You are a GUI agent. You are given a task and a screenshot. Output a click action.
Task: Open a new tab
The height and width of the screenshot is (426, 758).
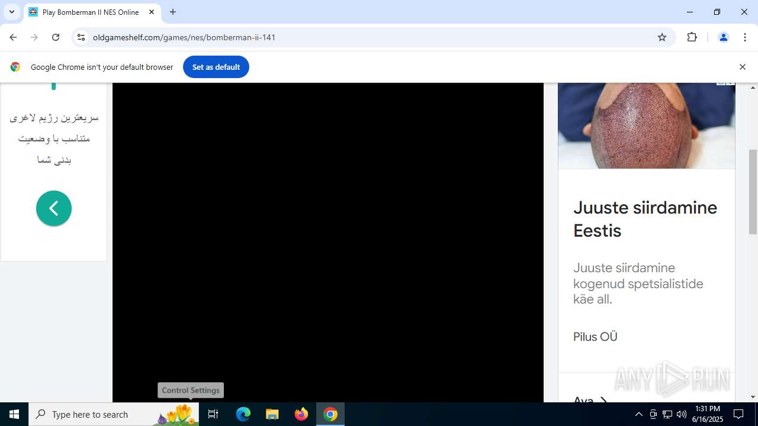(173, 12)
